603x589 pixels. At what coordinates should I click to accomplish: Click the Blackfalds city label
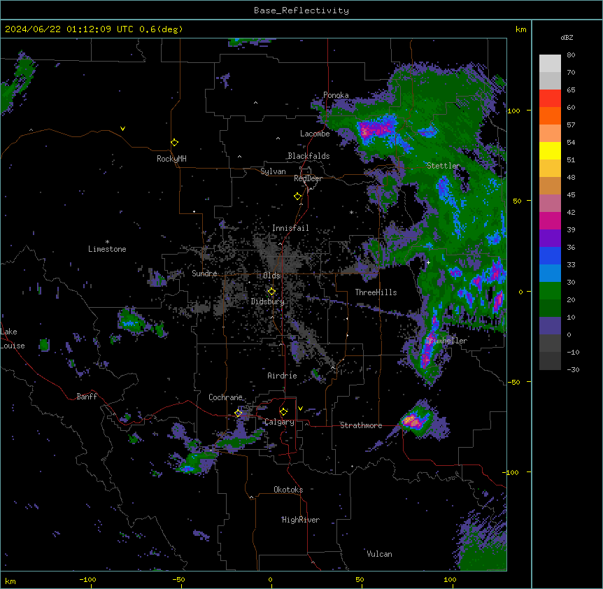(308, 156)
